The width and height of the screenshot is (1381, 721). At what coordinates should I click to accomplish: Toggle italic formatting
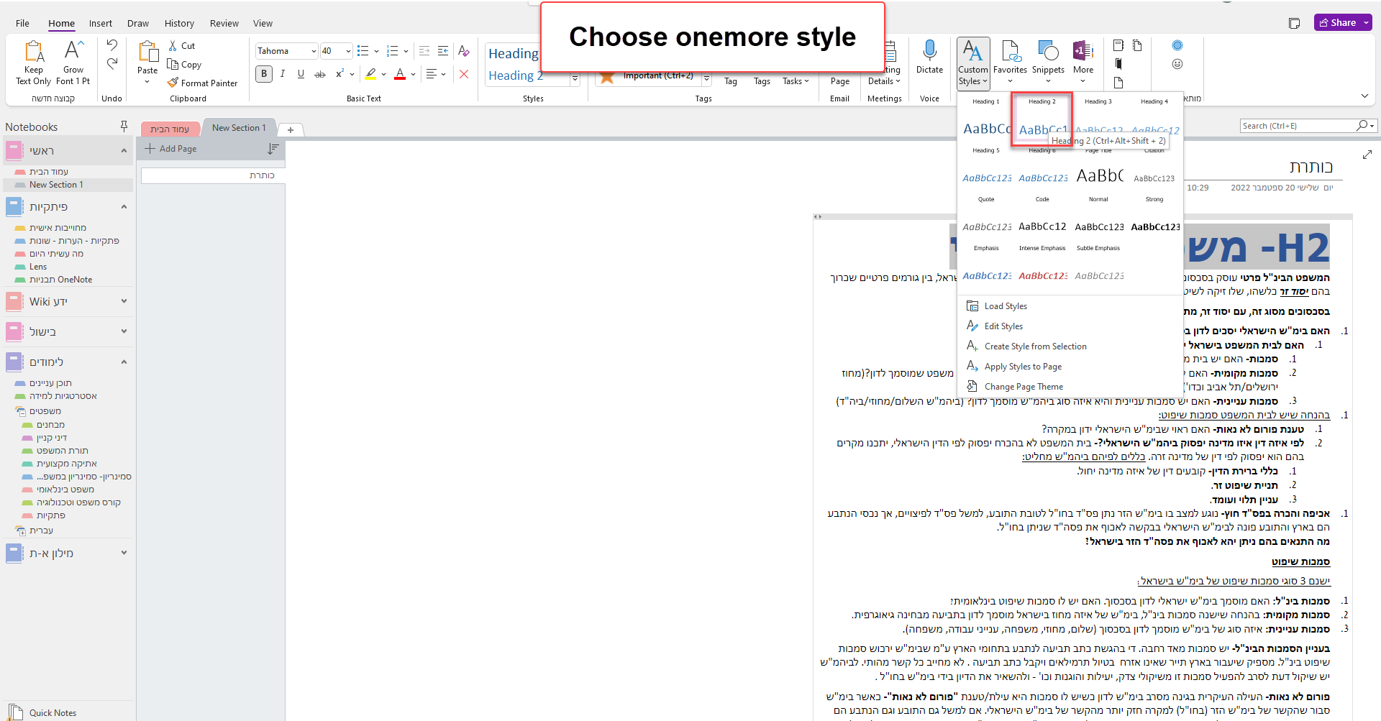click(282, 73)
